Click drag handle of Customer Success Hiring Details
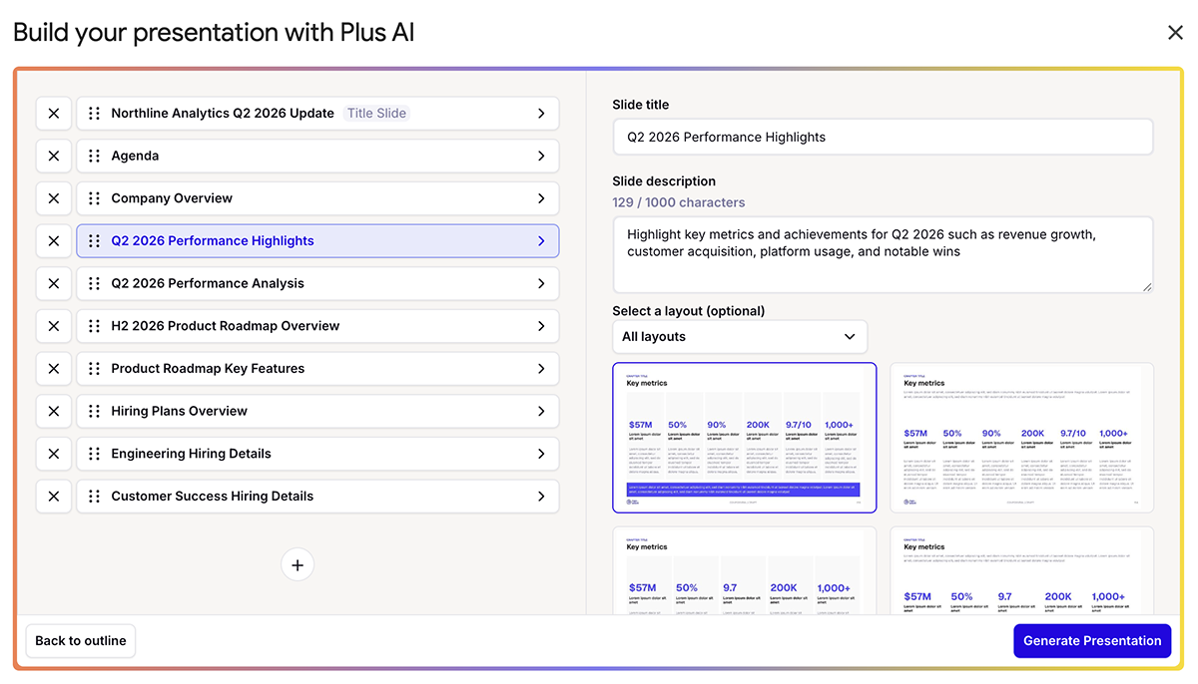1198x684 pixels. (x=94, y=497)
